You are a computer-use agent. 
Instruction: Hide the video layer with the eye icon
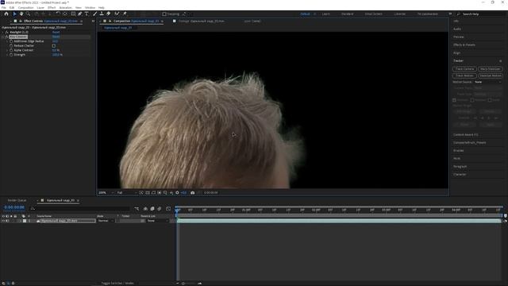pyautogui.click(x=3, y=221)
